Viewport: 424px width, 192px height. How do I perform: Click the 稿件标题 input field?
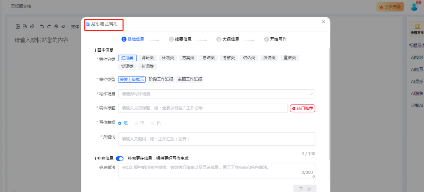[203, 108]
